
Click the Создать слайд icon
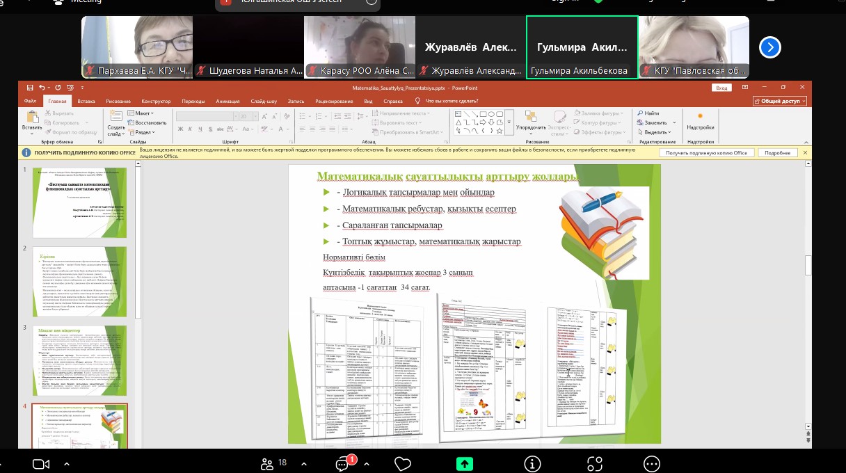click(116, 121)
